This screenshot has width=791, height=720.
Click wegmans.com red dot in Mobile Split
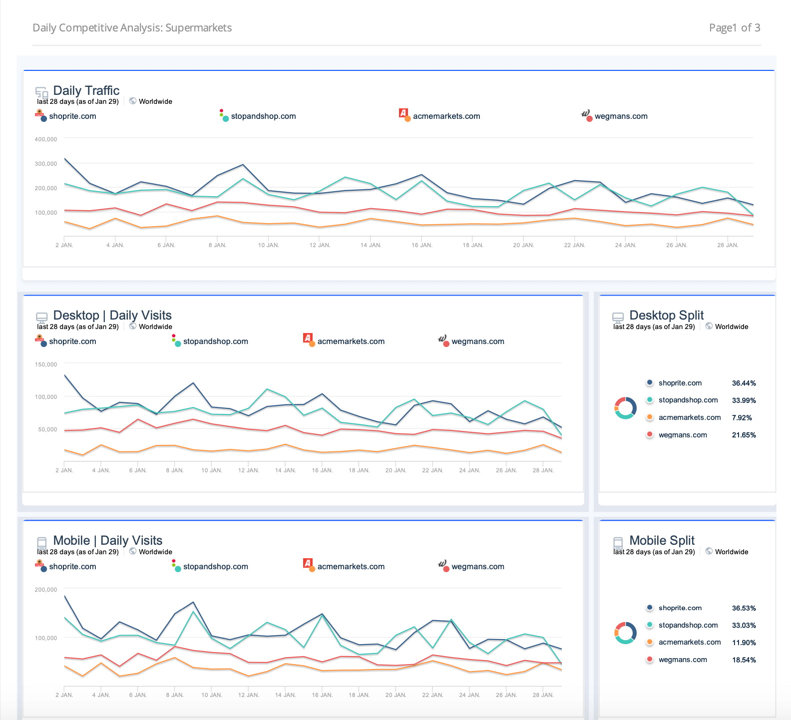pyautogui.click(x=650, y=659)
